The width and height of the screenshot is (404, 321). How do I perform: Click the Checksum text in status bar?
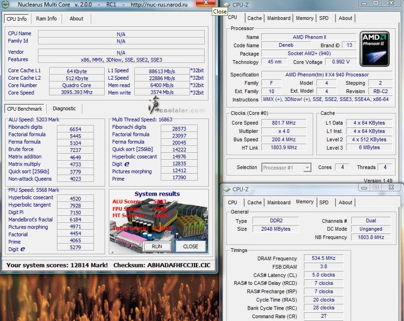162,265
